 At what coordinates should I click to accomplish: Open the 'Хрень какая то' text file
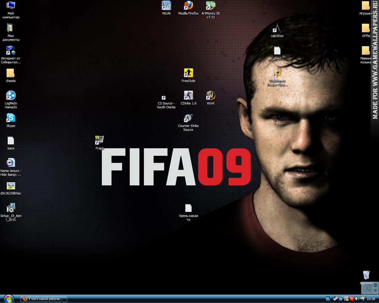tap(188, 208)
